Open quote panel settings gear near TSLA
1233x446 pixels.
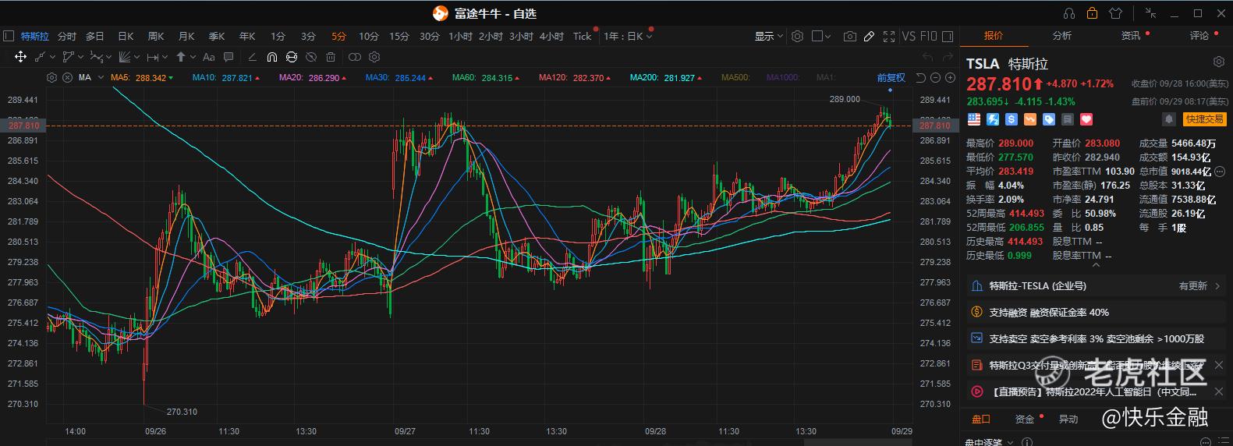coord(1219,62)
